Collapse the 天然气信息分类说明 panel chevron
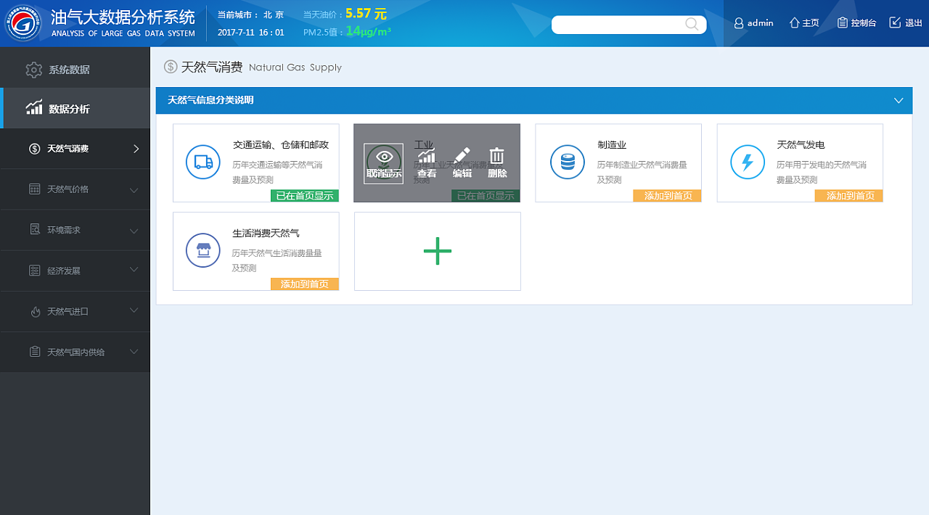The height and width of the screenshot is (515, 929). (x=899, y=101)
